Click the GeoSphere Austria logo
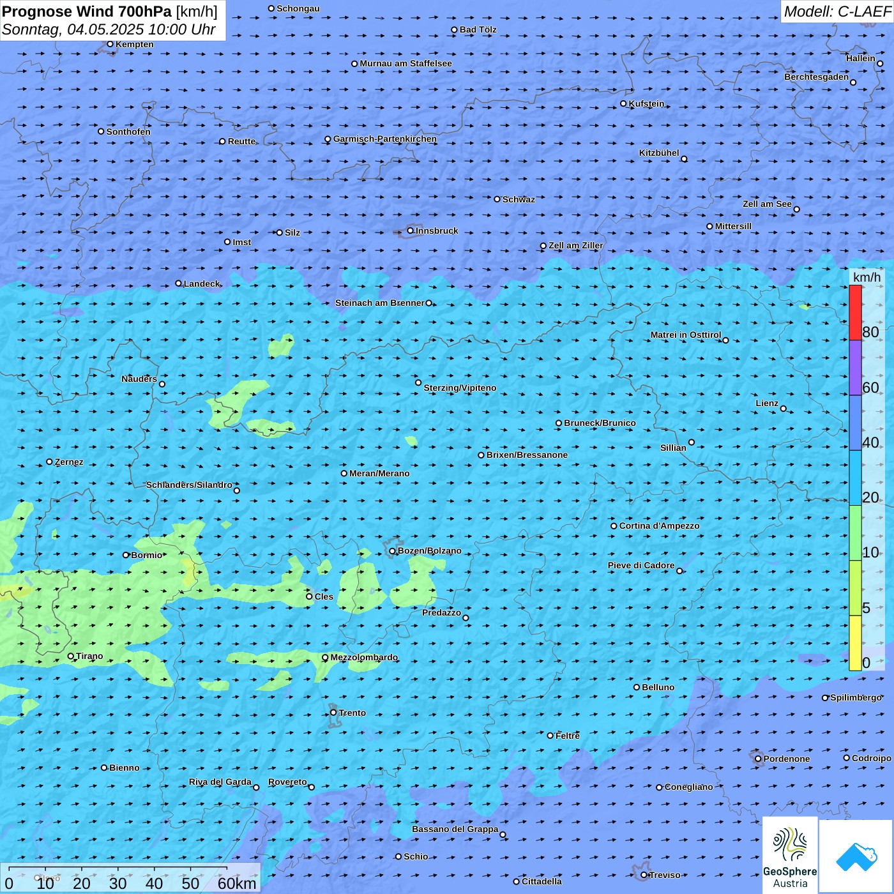 (x=790, y=856)
